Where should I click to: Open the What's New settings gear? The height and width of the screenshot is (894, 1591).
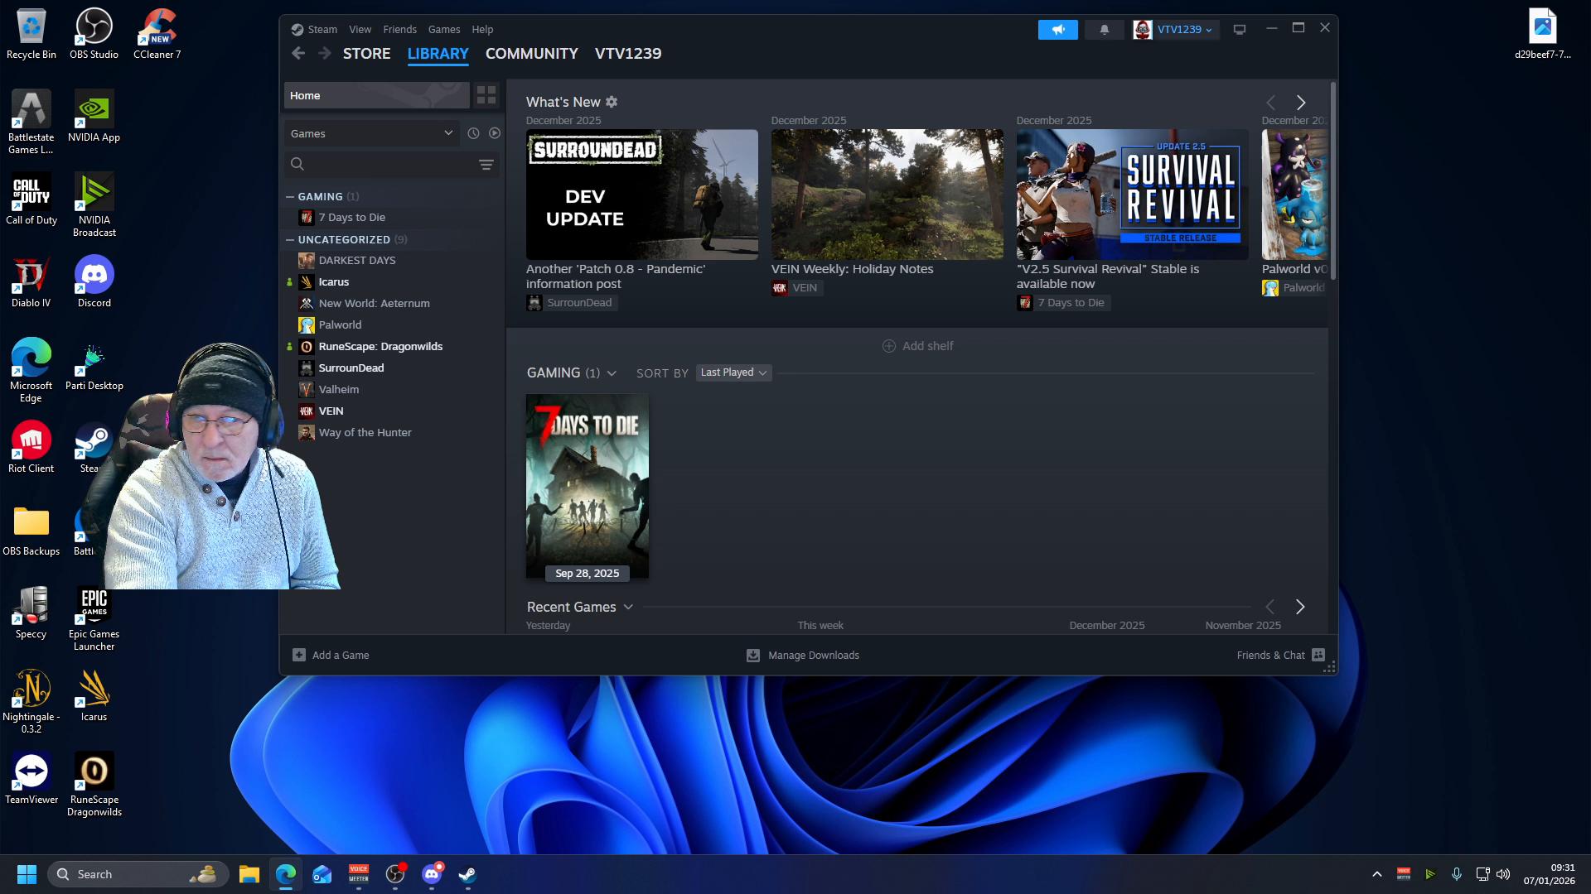coord(612,102)
